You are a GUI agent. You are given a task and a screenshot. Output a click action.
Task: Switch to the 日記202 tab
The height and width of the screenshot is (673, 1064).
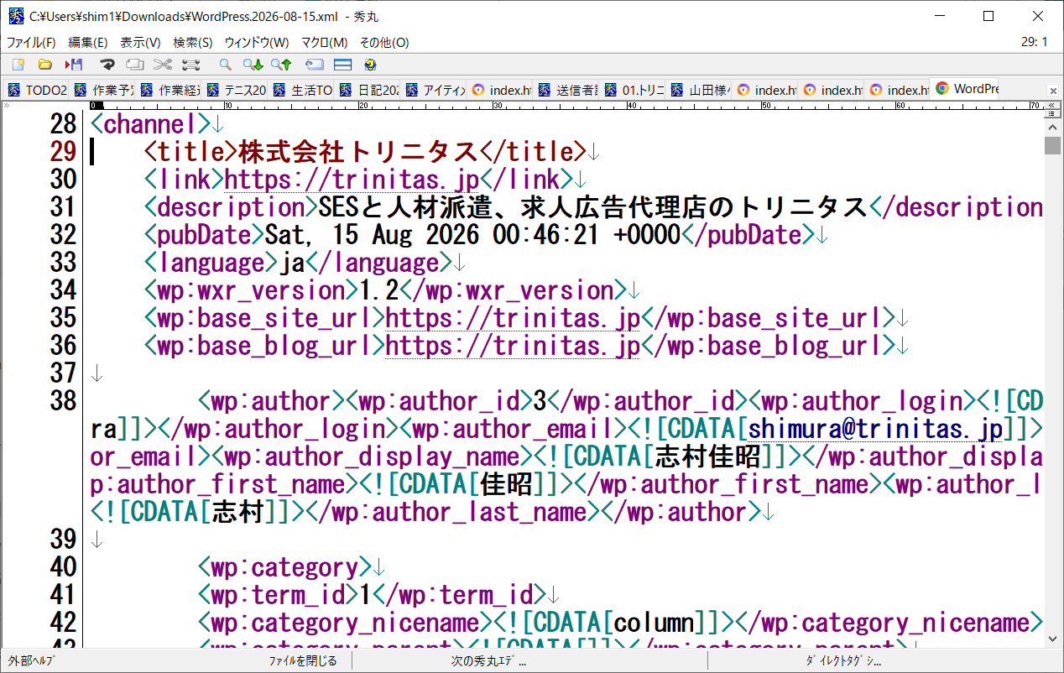369,90
